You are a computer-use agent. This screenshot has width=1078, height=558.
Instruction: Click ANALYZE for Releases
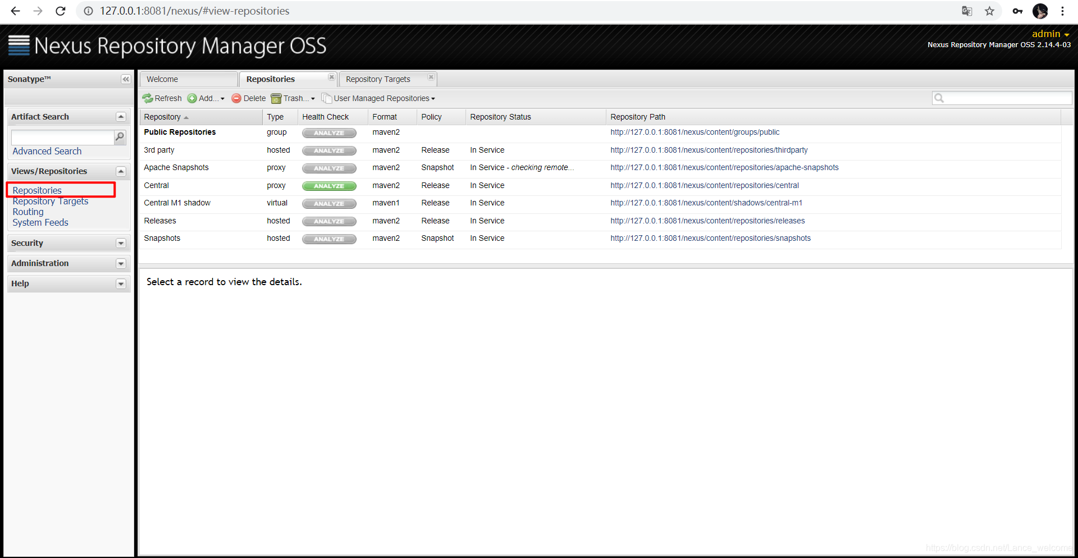(x=329, y=221)
